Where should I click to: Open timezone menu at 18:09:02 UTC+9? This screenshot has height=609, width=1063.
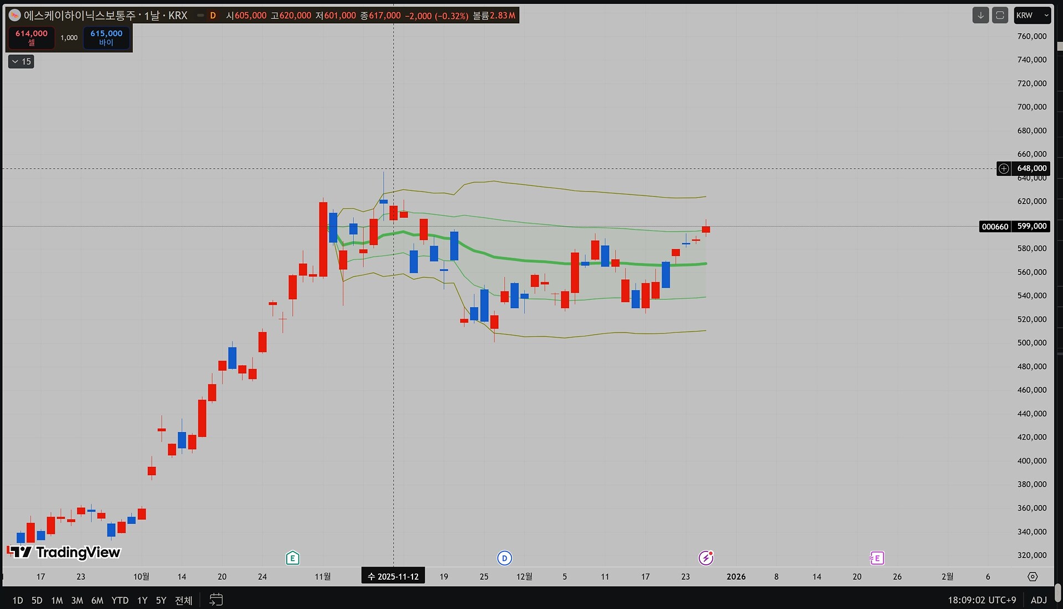pos(982,600)
